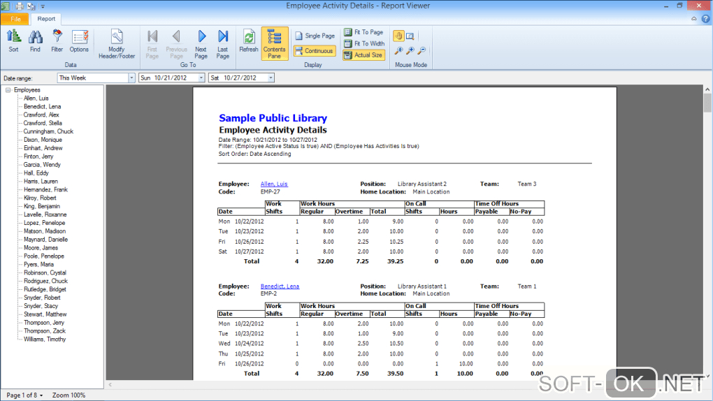Select the hand pan mouse mode

[398, 36]
